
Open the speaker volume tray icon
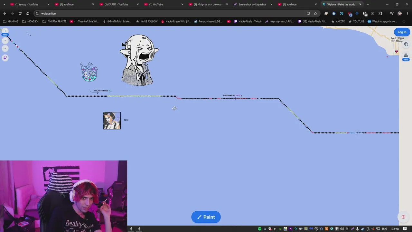(x=342, y=229)
